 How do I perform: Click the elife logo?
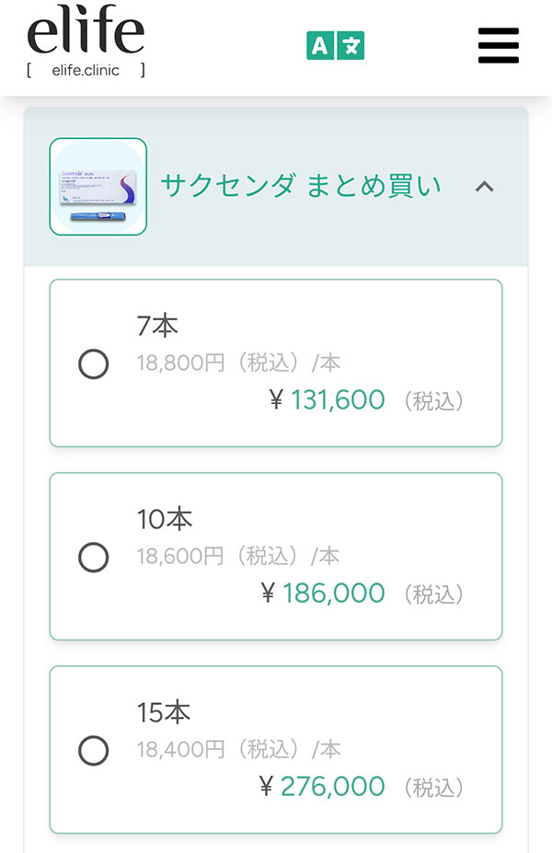point(86,33)
